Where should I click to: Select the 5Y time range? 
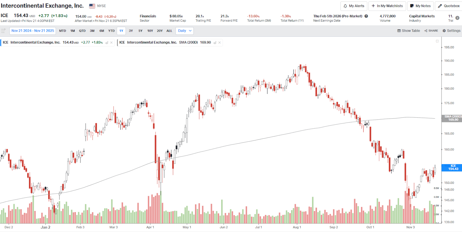click(x=141, y=31)
